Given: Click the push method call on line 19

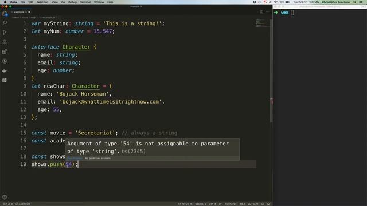Looking at the screenshot, I should pyautogui.click(x=56, y=164).
